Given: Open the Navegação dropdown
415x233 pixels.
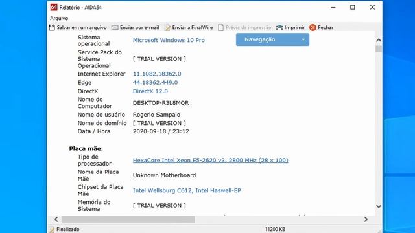Looking at the screenshot, I should (x=272, y=39).
